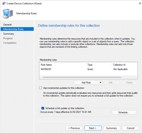Image resolution: width=142 pixels, height=133 pixels.
Task: Close the Create Device Collection Wizard
Action: click(x=140, y=3)
